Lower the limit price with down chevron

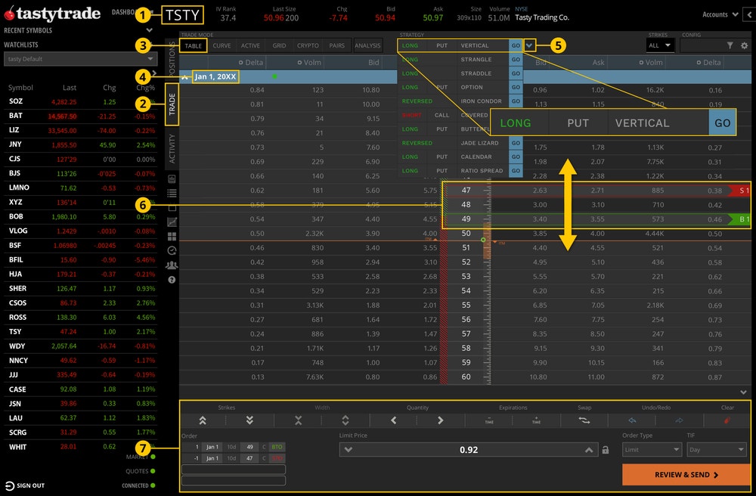[x=348, y=450]
